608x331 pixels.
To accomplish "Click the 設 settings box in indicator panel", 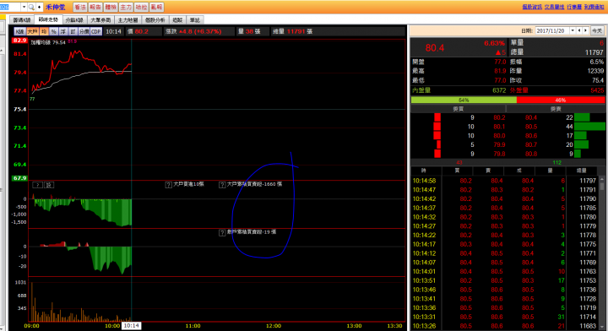I will coord(49,185).
